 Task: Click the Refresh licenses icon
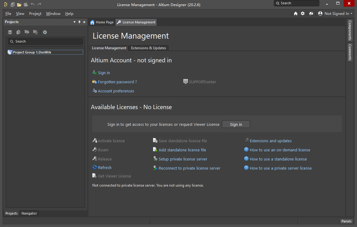[x=95, y=167]
